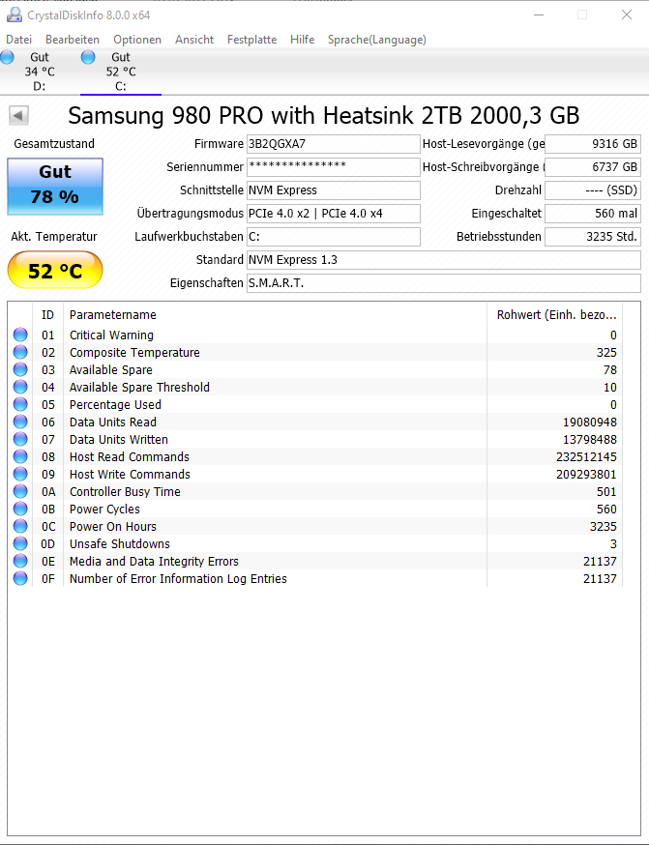
Task: Click the Gesamtzustand label
Action: pos(54,144)
